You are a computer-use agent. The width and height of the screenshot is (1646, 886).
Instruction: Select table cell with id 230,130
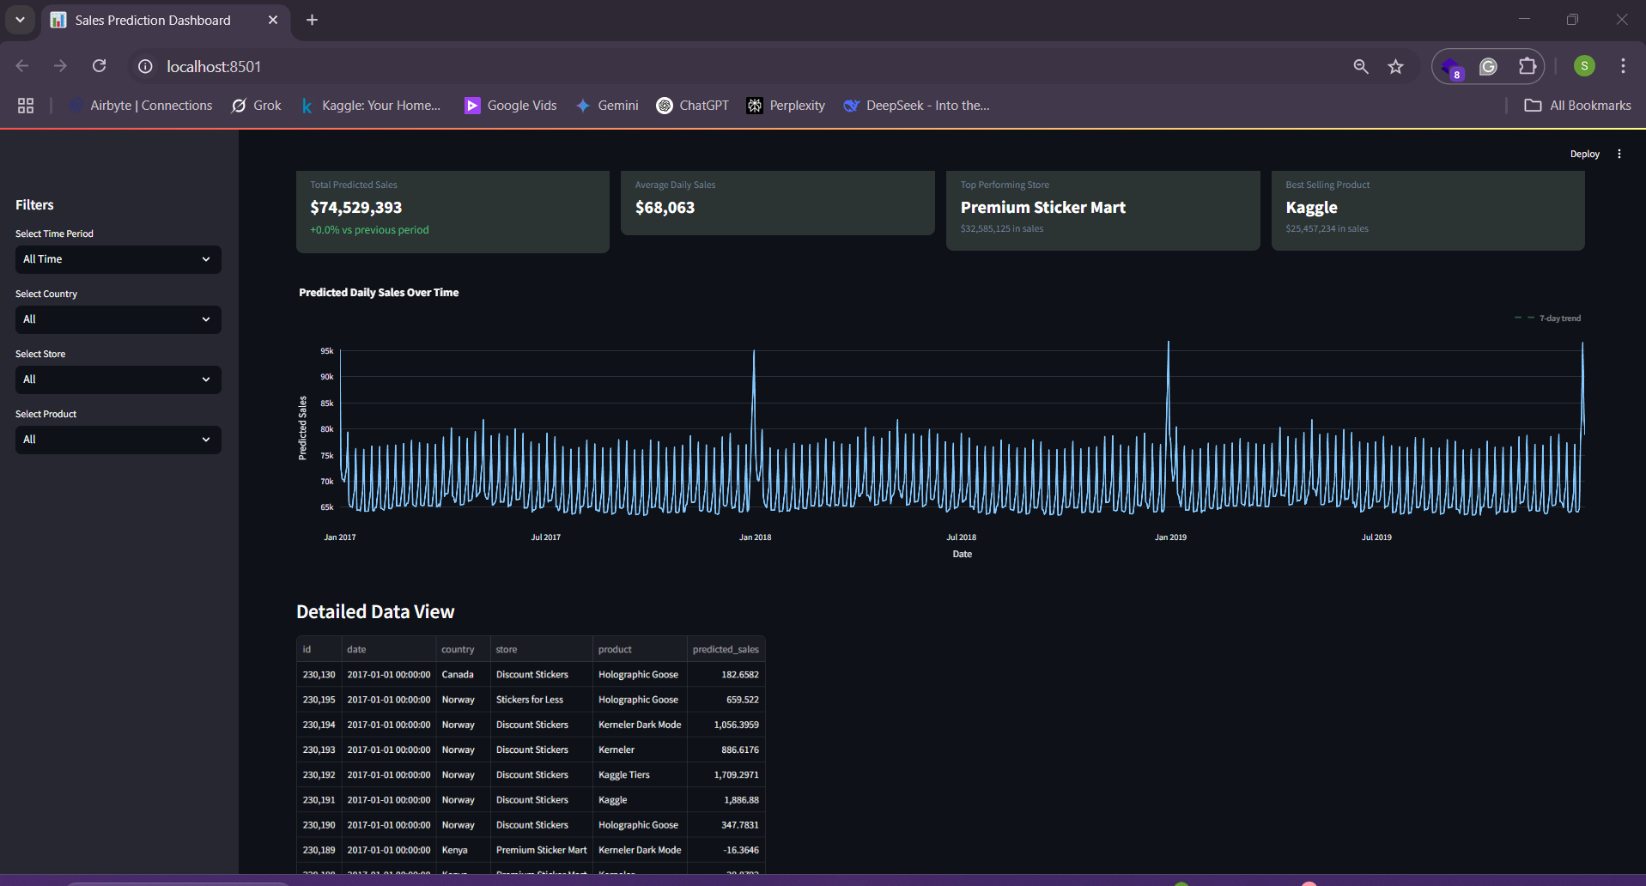(x=319, y=675)
